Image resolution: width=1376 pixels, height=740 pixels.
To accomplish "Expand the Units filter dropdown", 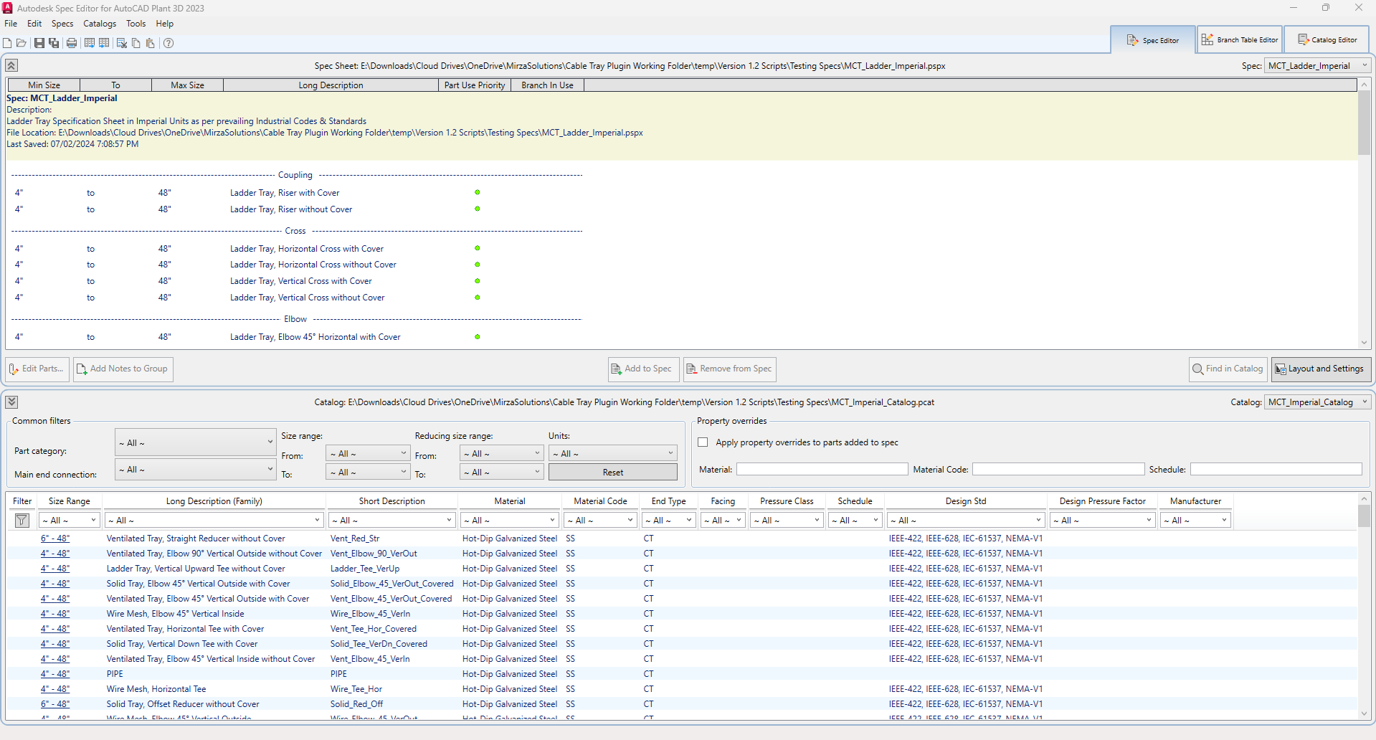I will click(x=612, y=454).
